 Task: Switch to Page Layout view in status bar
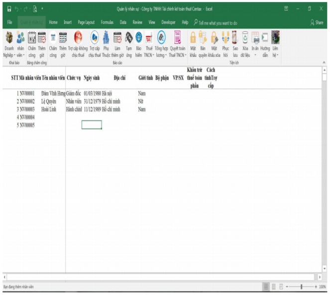tap(274, 287)
